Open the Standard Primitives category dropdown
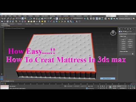Viewport: 136px width, 102px height. click(127, 34)
